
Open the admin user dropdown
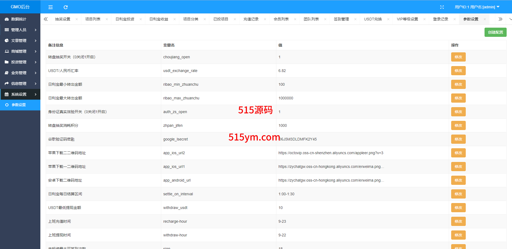click(x=477, y=7)
